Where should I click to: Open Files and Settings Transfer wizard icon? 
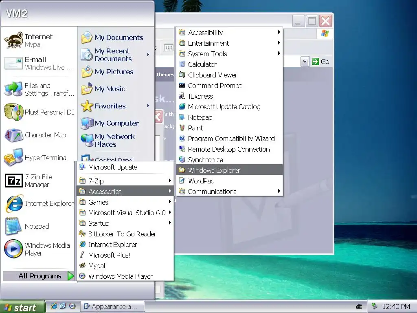coord(13,89)
